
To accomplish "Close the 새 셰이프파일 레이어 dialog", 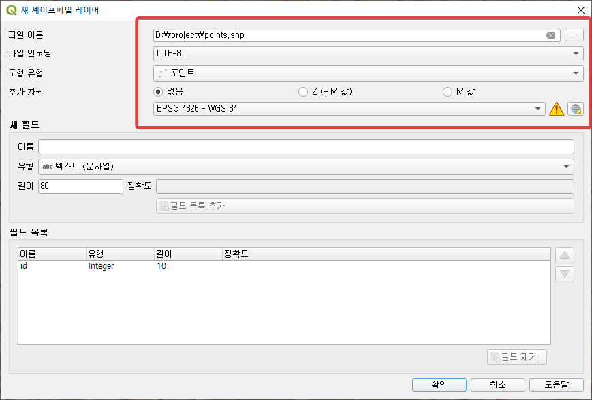I will [x=580, y=10].
